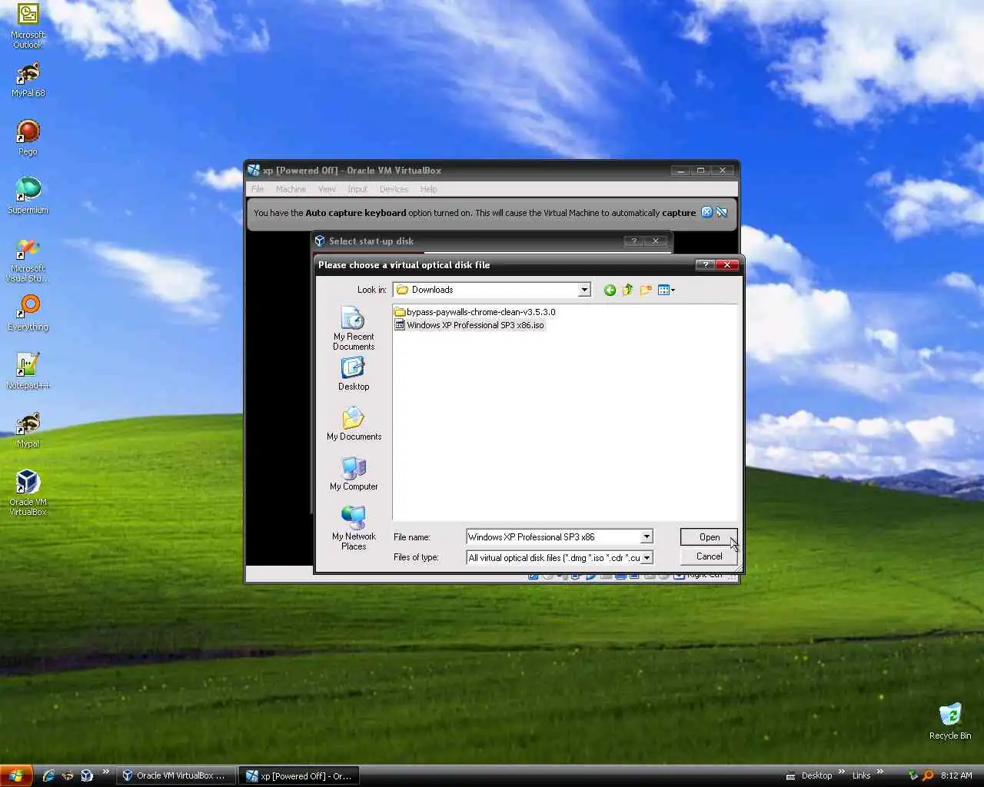Dismiss the Auto capture keyboard notification
Viewport: 984px width, 787px height.
(706, 213)
